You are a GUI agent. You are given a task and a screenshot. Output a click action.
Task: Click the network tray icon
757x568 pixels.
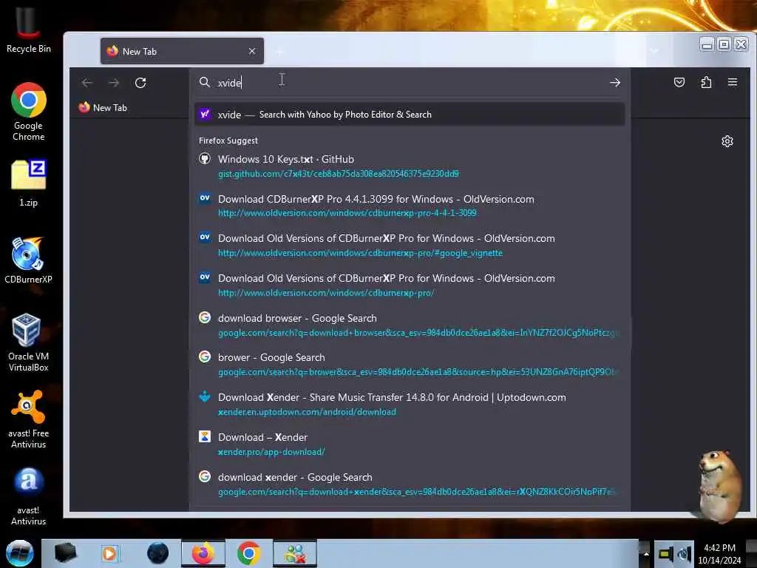665,554
